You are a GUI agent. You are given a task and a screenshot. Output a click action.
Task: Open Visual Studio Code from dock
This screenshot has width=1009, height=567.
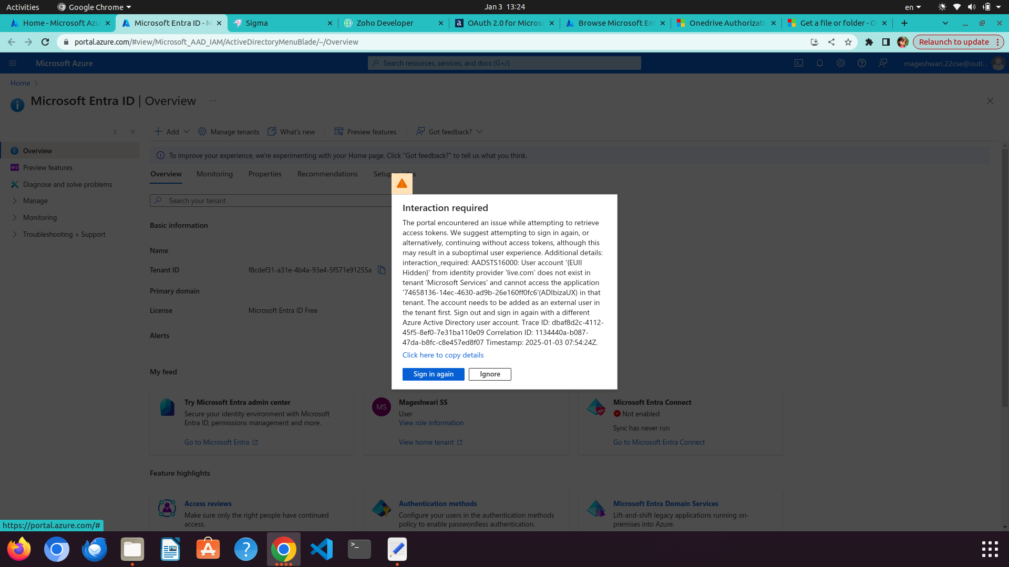(x=322, y=549)
